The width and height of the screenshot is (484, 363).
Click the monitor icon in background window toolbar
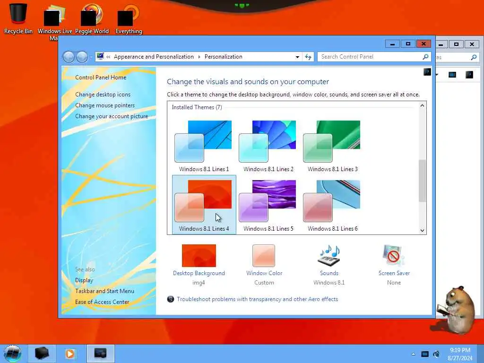[452, 74]
